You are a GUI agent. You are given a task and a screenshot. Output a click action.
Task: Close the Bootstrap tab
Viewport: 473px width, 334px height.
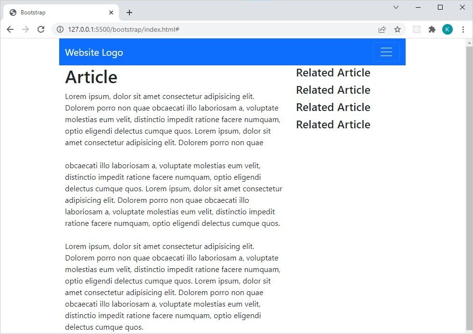pyautogui.click(x=111, y=12)
